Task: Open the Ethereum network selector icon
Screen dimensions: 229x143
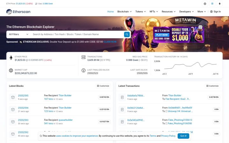Action: tap(219, 3)
